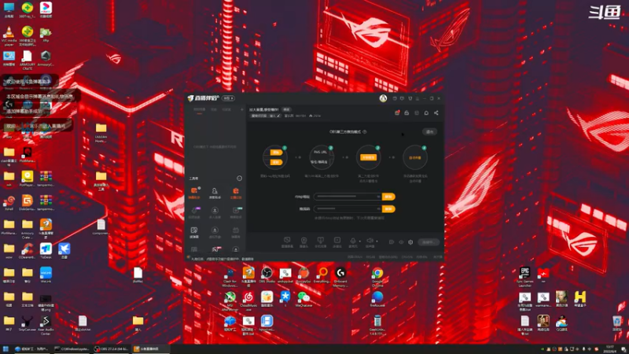Click the video playback source icon
This screenshot has height=354, width=629.
coord(337,242)
